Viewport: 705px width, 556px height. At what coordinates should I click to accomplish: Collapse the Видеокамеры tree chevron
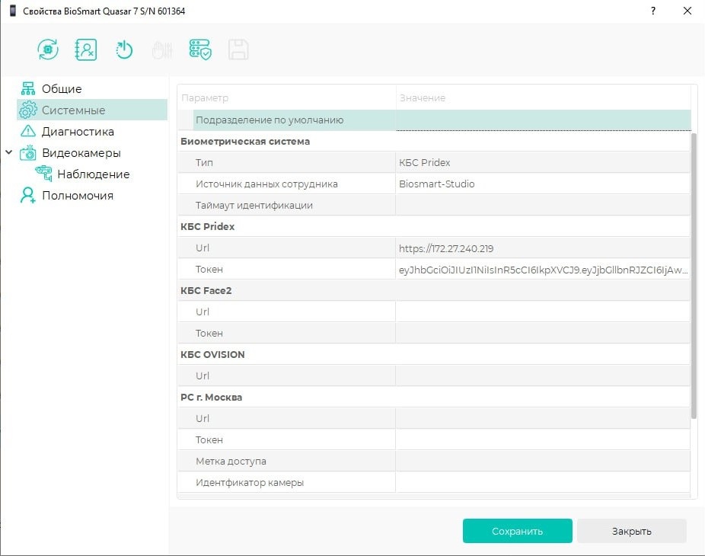[x=8, y=152]
